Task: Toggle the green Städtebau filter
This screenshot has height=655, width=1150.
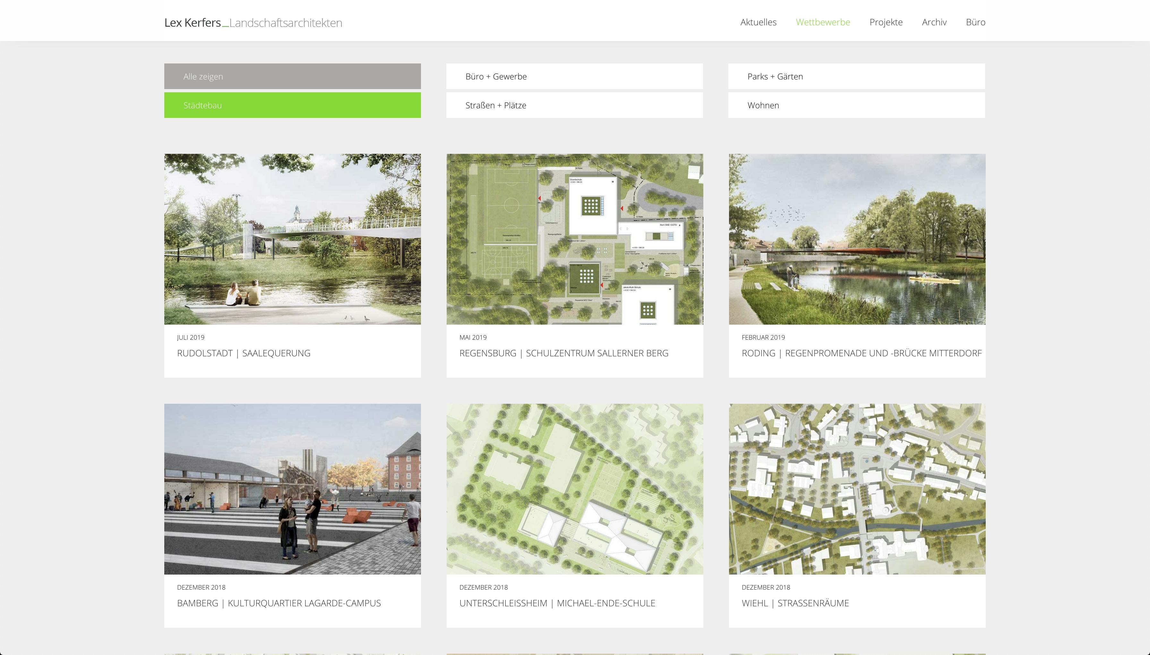Action: point(292,105)
